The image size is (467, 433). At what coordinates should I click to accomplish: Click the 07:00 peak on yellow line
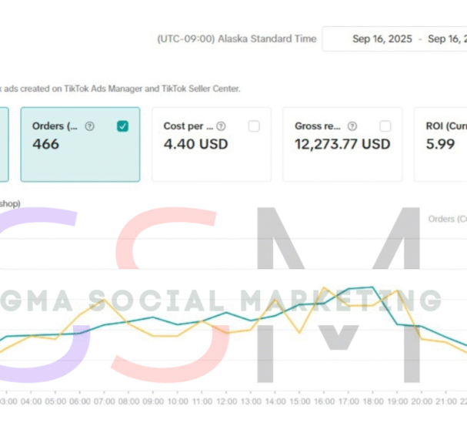click(105, 299)
